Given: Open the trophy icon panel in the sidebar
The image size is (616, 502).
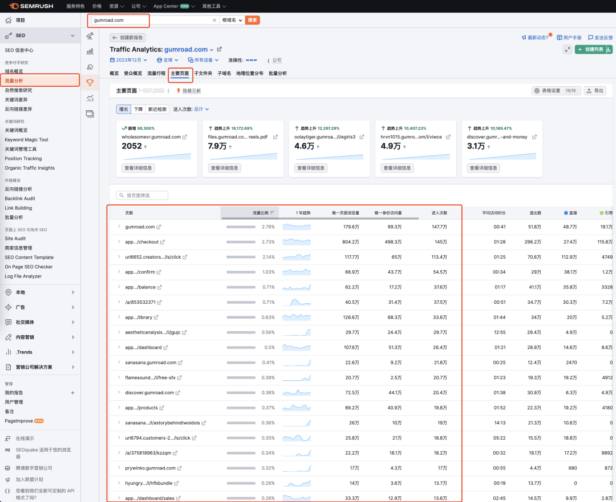Looking at the screenshot, I should [x=90, y=82].
